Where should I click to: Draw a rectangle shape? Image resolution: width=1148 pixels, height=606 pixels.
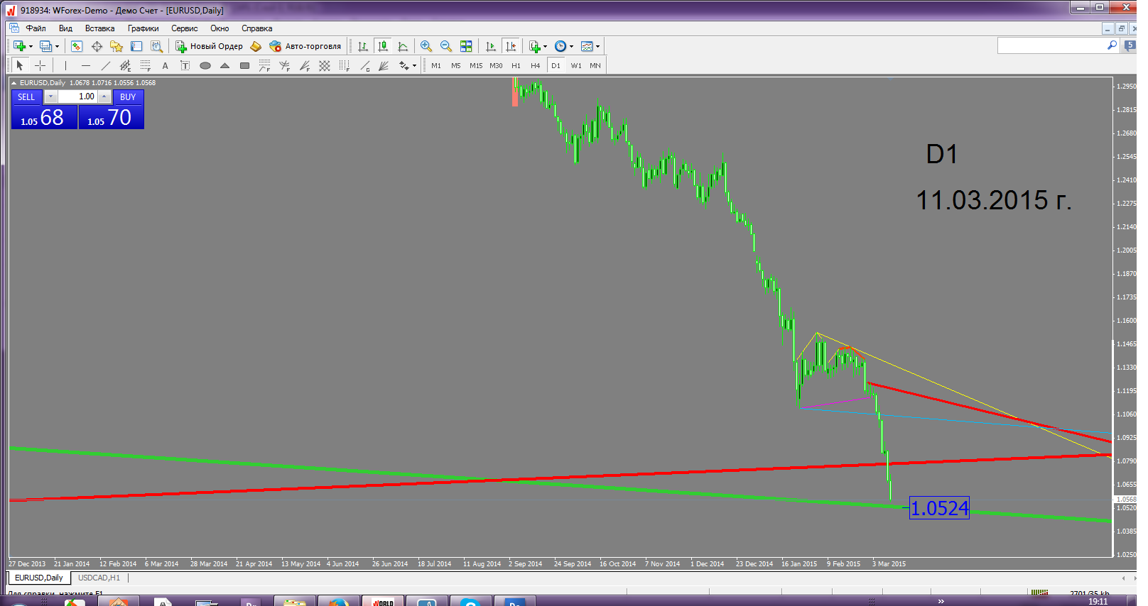245,65
